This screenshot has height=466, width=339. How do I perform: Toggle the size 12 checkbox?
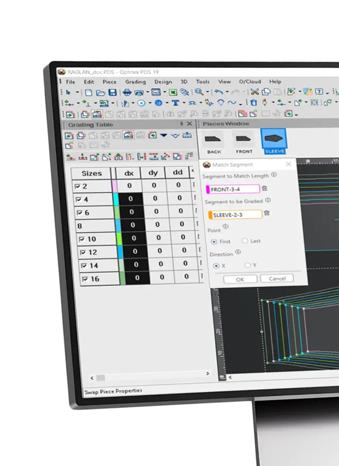click(x=82, y=252)
